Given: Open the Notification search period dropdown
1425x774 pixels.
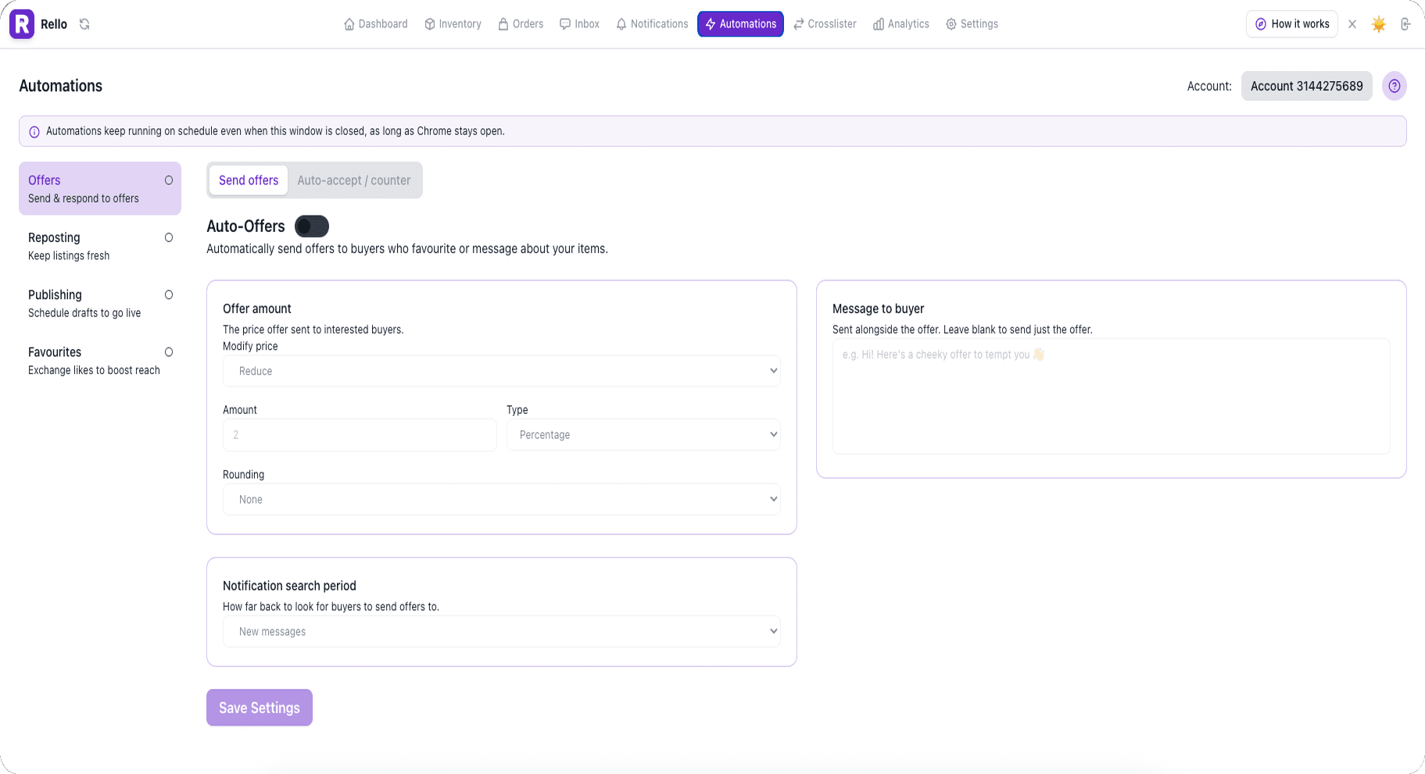Looking at the screenshot, I should (x=502, y=632).
